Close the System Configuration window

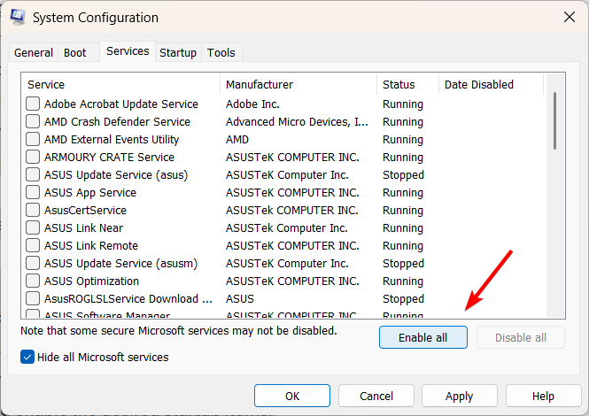(570, 17)
